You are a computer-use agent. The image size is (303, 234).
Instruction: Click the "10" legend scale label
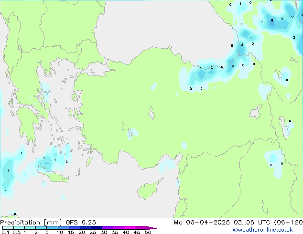tap(60, 232)
